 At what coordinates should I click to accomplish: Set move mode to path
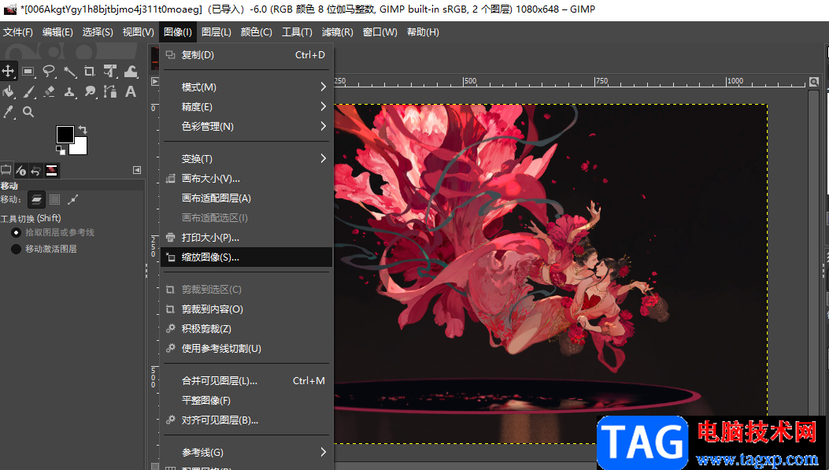73,199
